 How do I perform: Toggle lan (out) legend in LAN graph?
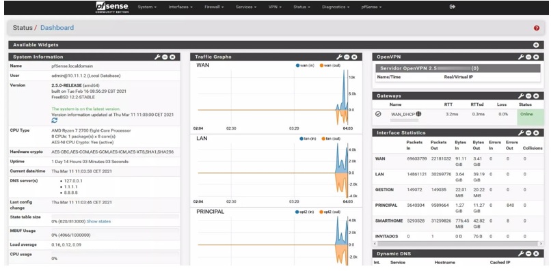point(330,139)
